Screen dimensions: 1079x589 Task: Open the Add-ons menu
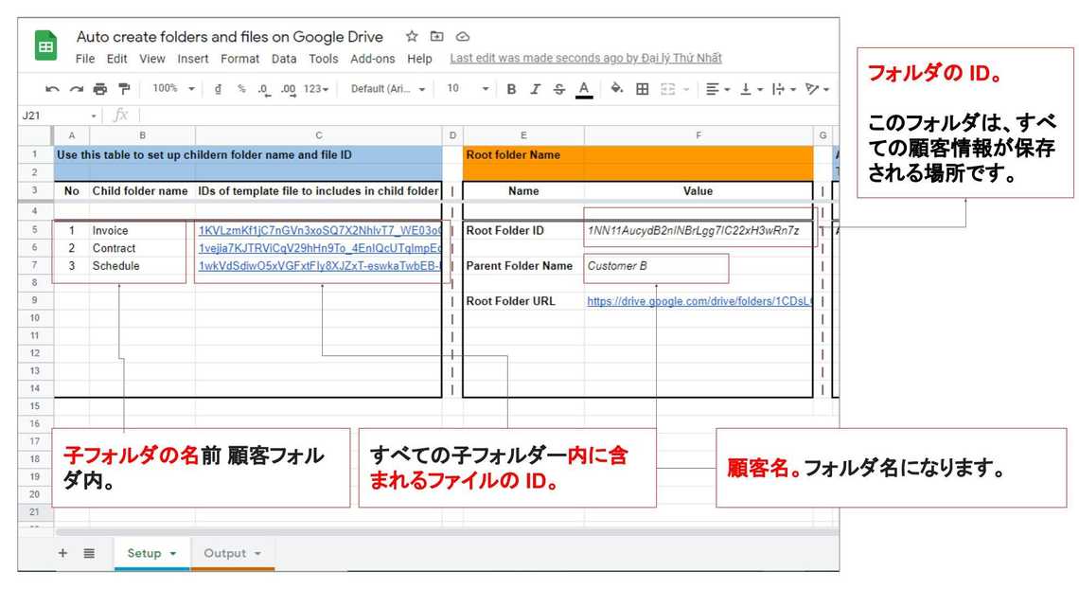[373, 59]
